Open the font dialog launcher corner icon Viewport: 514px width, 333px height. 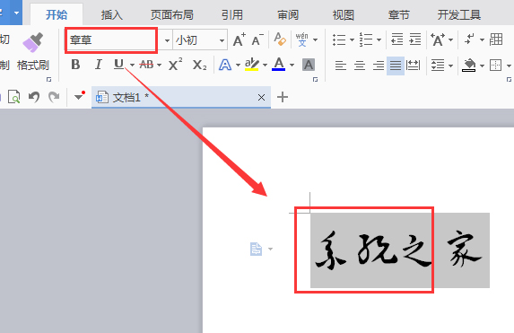[x=316, y=79]
